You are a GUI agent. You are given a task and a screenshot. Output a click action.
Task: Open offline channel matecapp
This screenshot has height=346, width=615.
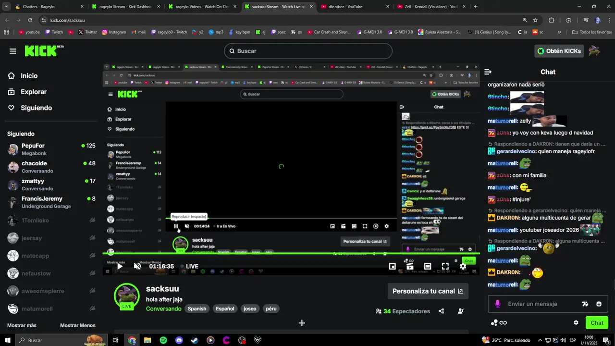pos(51,256)
